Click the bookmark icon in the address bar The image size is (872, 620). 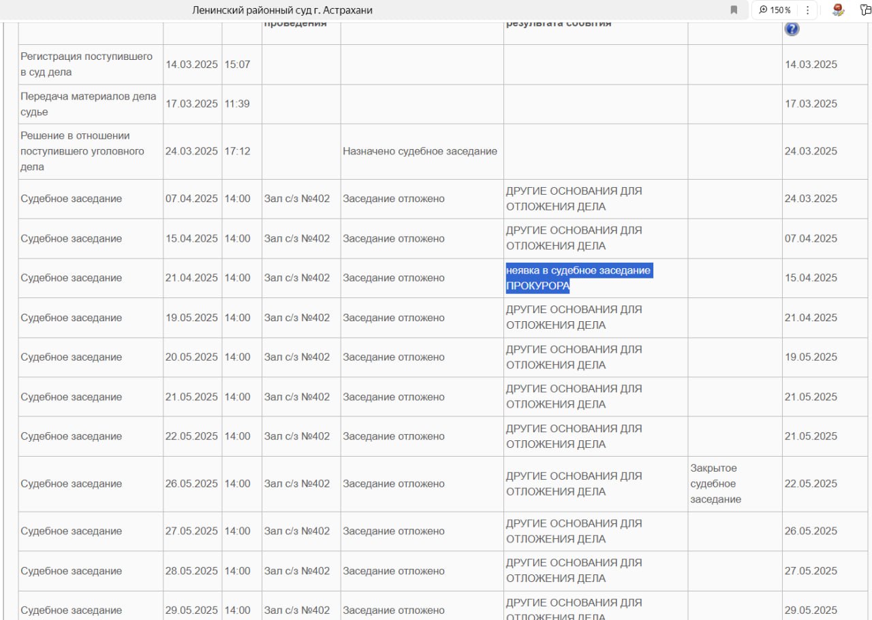(734, 10)
